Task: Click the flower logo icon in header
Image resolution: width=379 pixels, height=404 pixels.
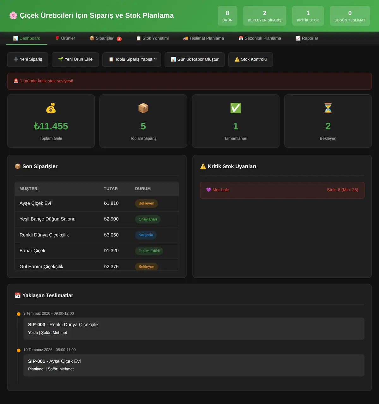Action: pos(13,15)
